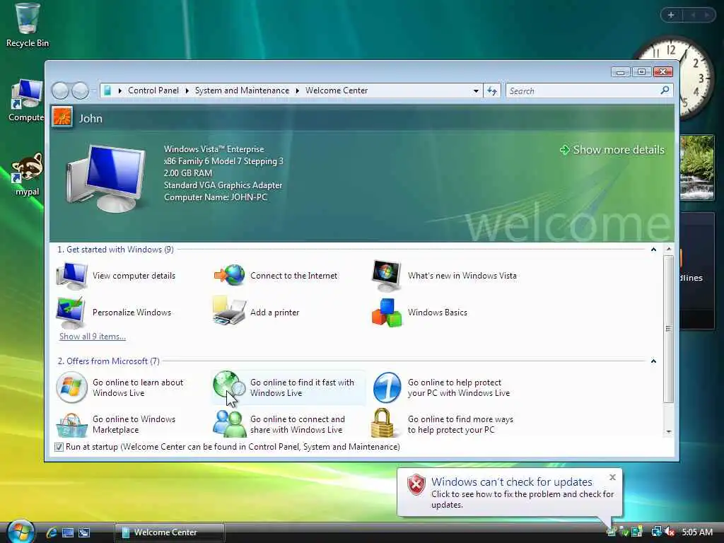Expand the arrow before Control Panel breadcrumb

(x=120, y=90)
